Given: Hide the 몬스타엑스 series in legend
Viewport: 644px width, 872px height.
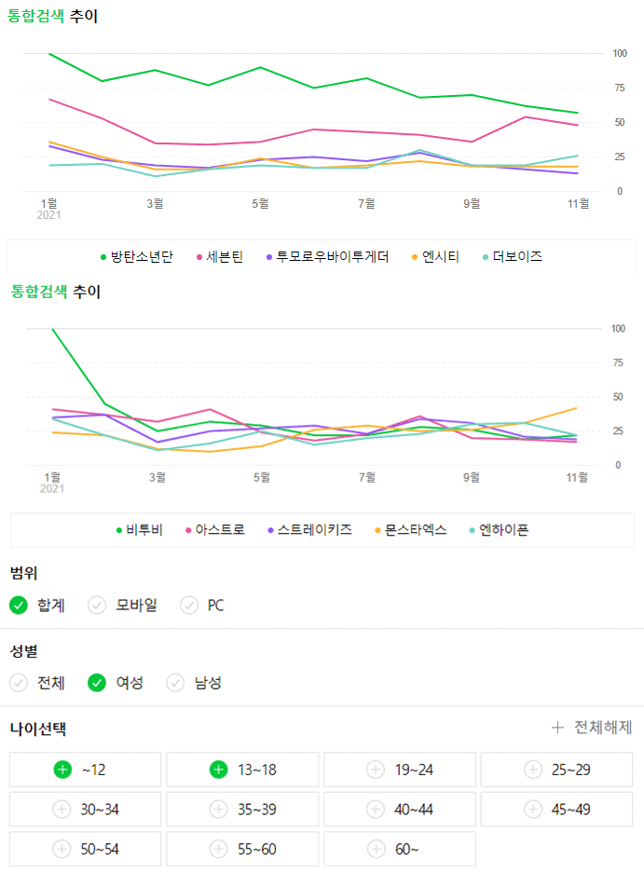Looking at the screenshot, I should [410, 530].
